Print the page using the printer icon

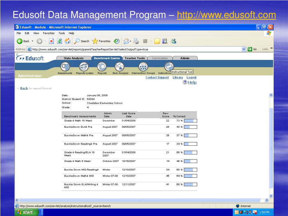click(136, 41)
